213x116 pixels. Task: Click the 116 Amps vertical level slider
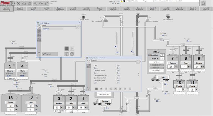click(117, 42)
